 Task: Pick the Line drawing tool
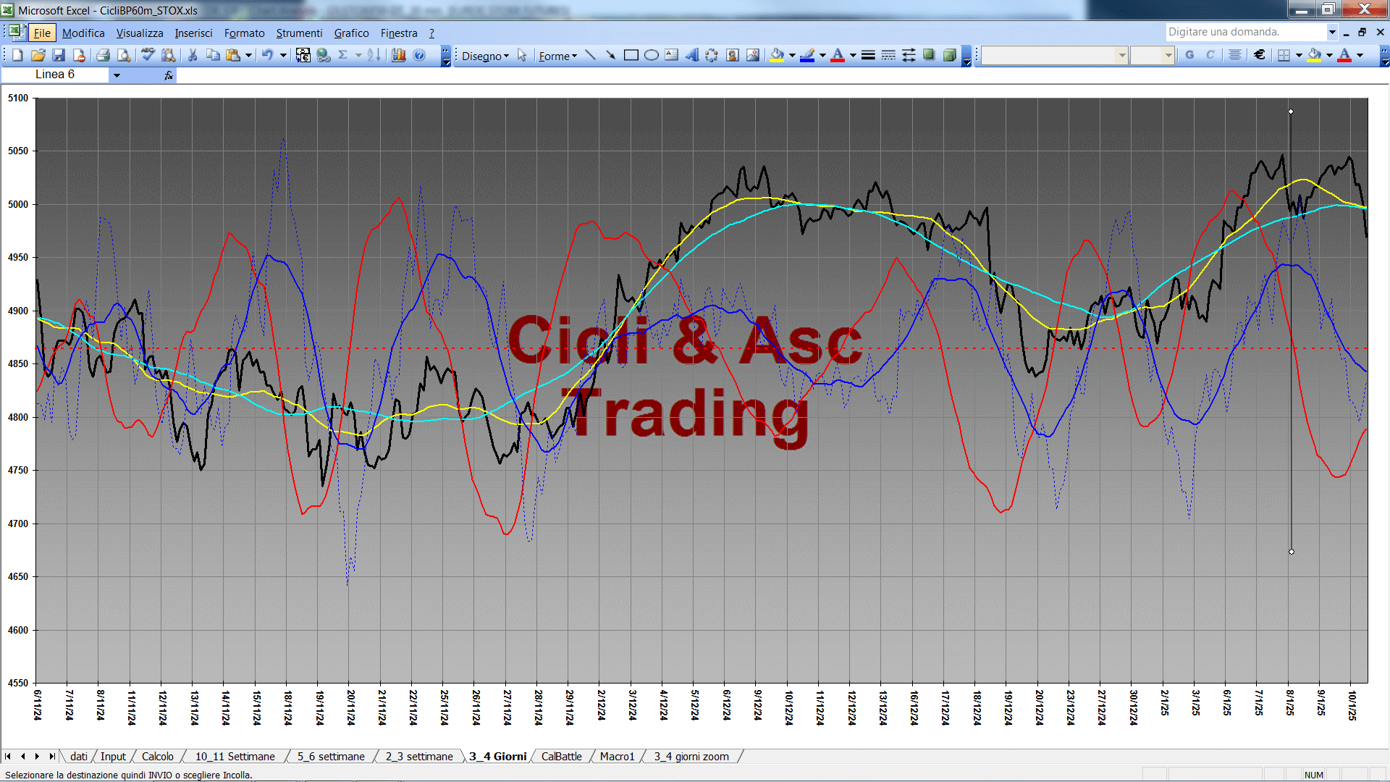(590, 55)
